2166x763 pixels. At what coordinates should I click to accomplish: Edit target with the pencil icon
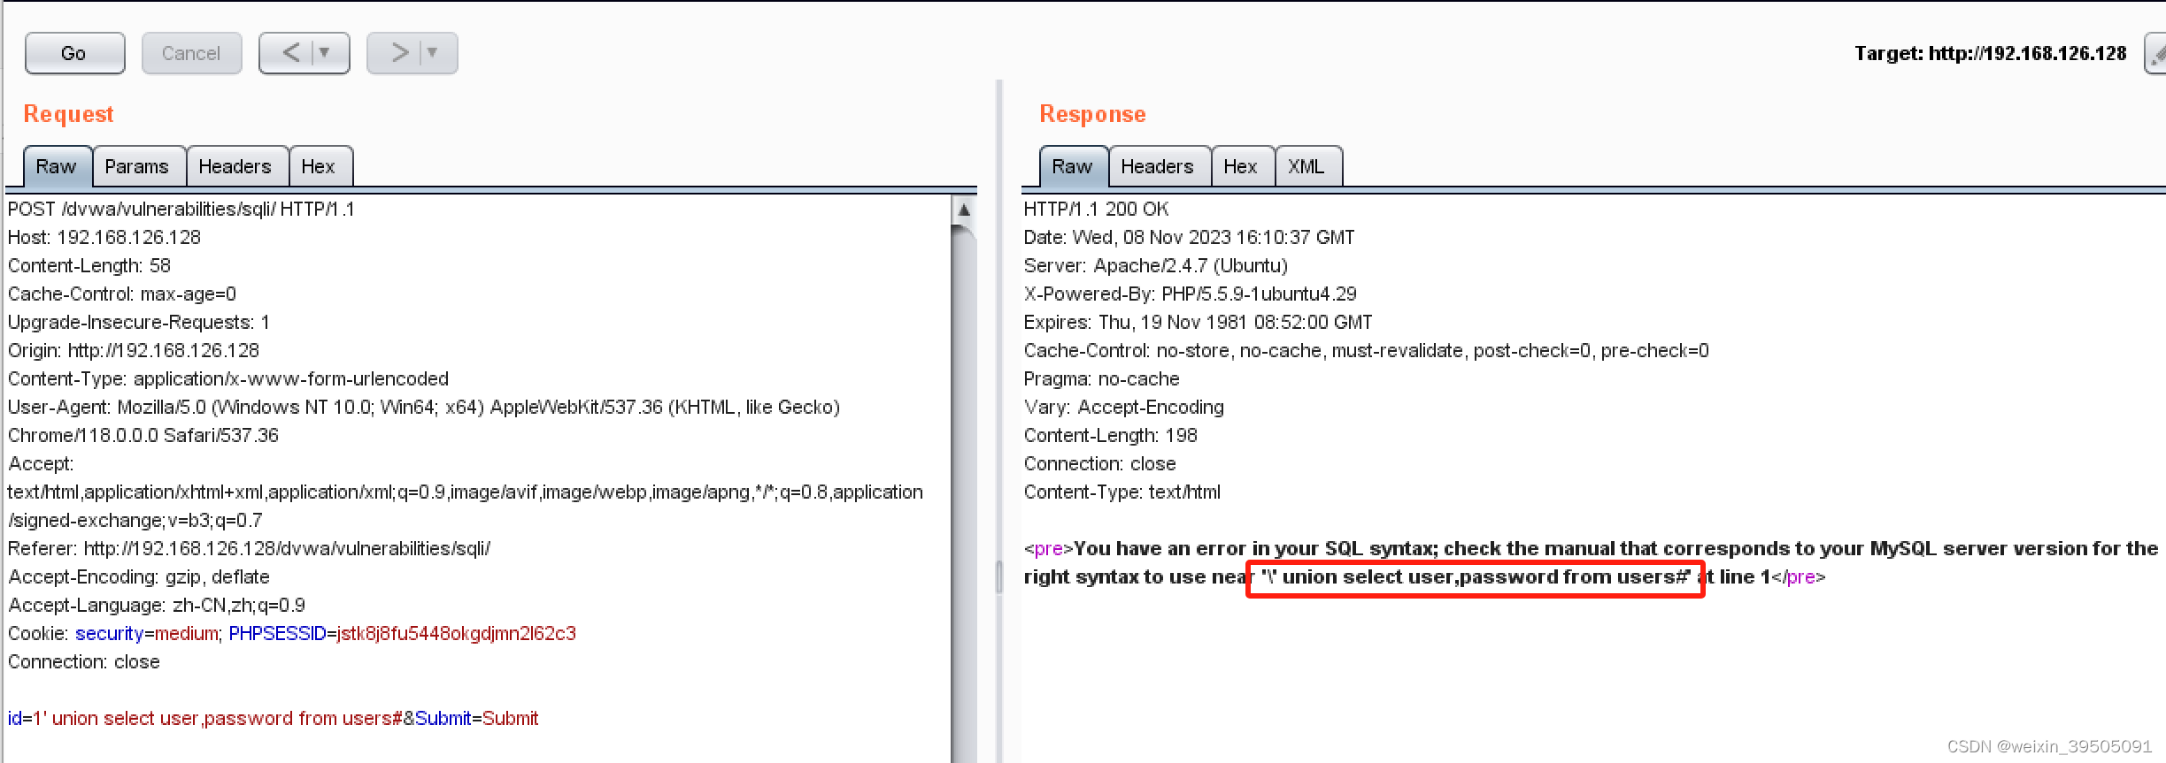2156,54
